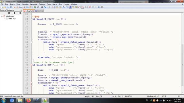The width and height of the screenshot is (184, 103).
Task: Fold the while loop at line 33
Action: point(32,42)
